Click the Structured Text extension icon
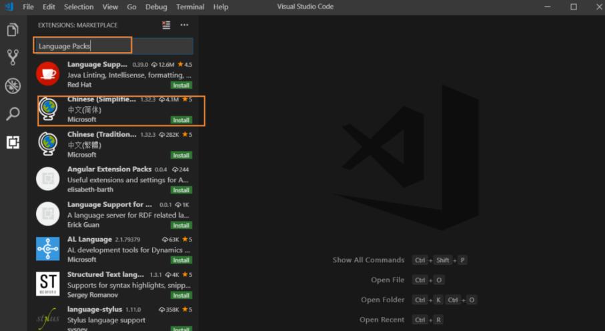This screenshot has height=331, width=605. 47,284
